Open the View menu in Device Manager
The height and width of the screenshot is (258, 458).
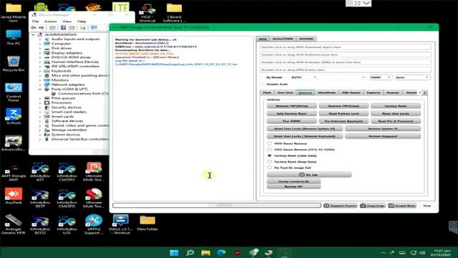[x=67, y=21]
